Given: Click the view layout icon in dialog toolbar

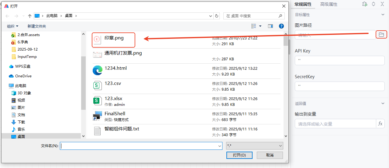Looking at the screenshot, I should pos(254,26).
